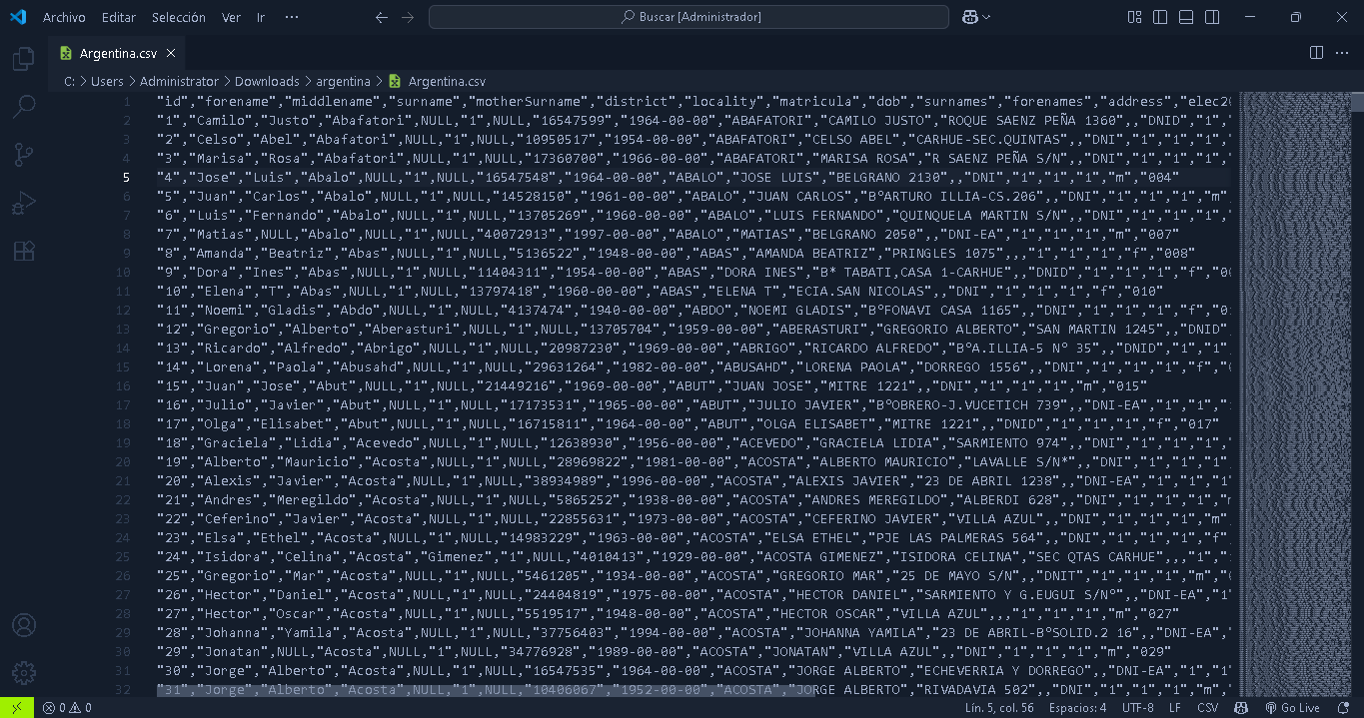This screenshot has width=1364, height=718.
Task: Expand Copilot dropdown chevron in title bar
Action: pos(987,17)
